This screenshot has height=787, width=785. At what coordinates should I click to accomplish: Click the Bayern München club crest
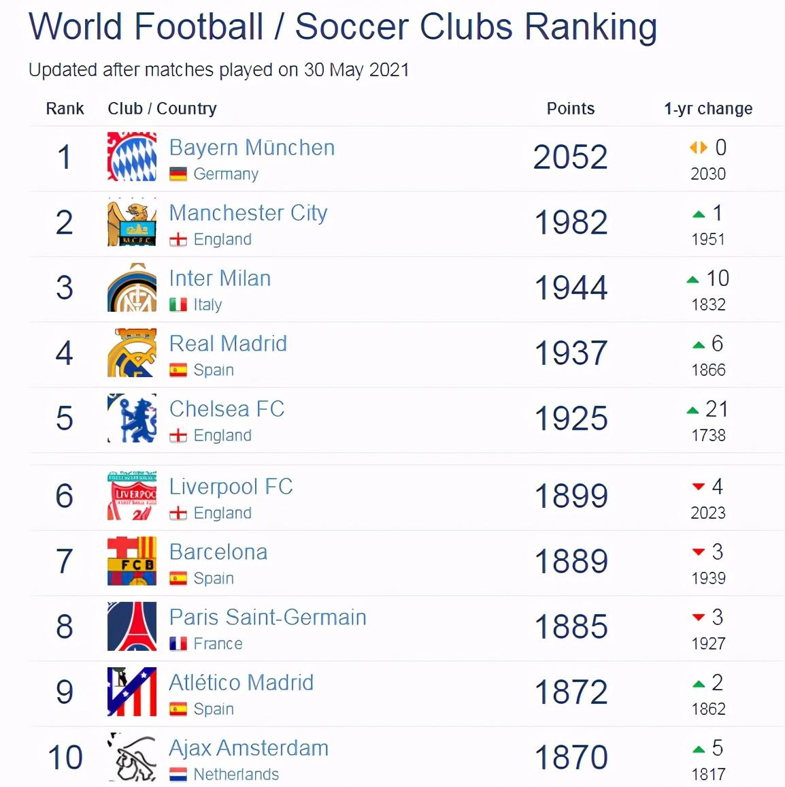point(132,157)
